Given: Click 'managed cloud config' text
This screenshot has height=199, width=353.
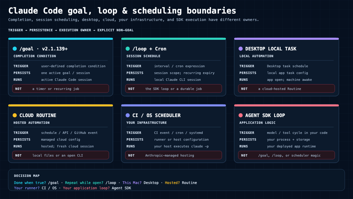Looking at the screenshot, I should 61,139.
